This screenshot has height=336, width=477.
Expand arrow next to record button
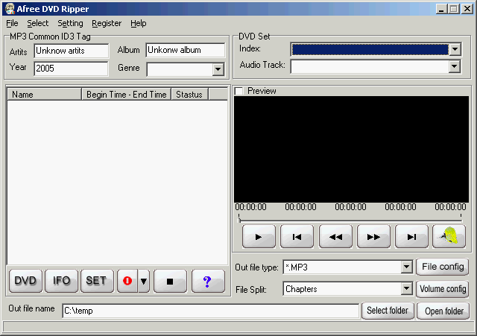[144, 281]
